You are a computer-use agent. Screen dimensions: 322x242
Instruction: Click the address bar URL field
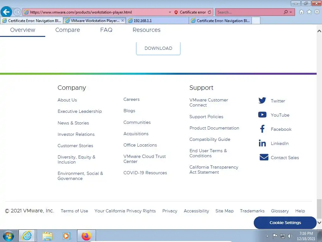(x=98, y=12)
